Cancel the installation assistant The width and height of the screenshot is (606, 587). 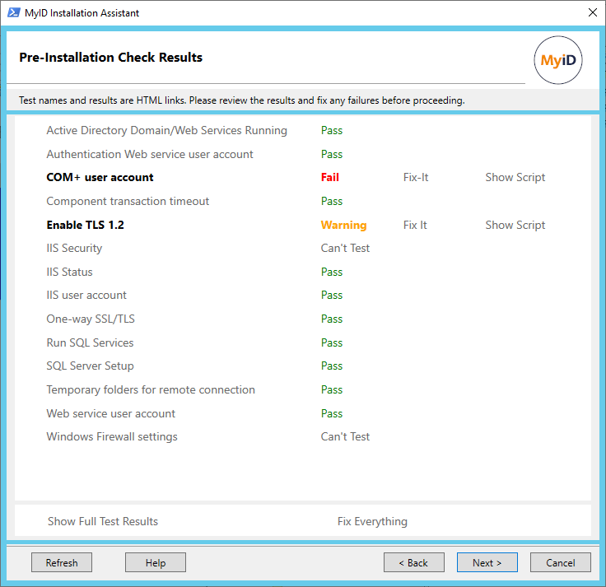(560, 562)
